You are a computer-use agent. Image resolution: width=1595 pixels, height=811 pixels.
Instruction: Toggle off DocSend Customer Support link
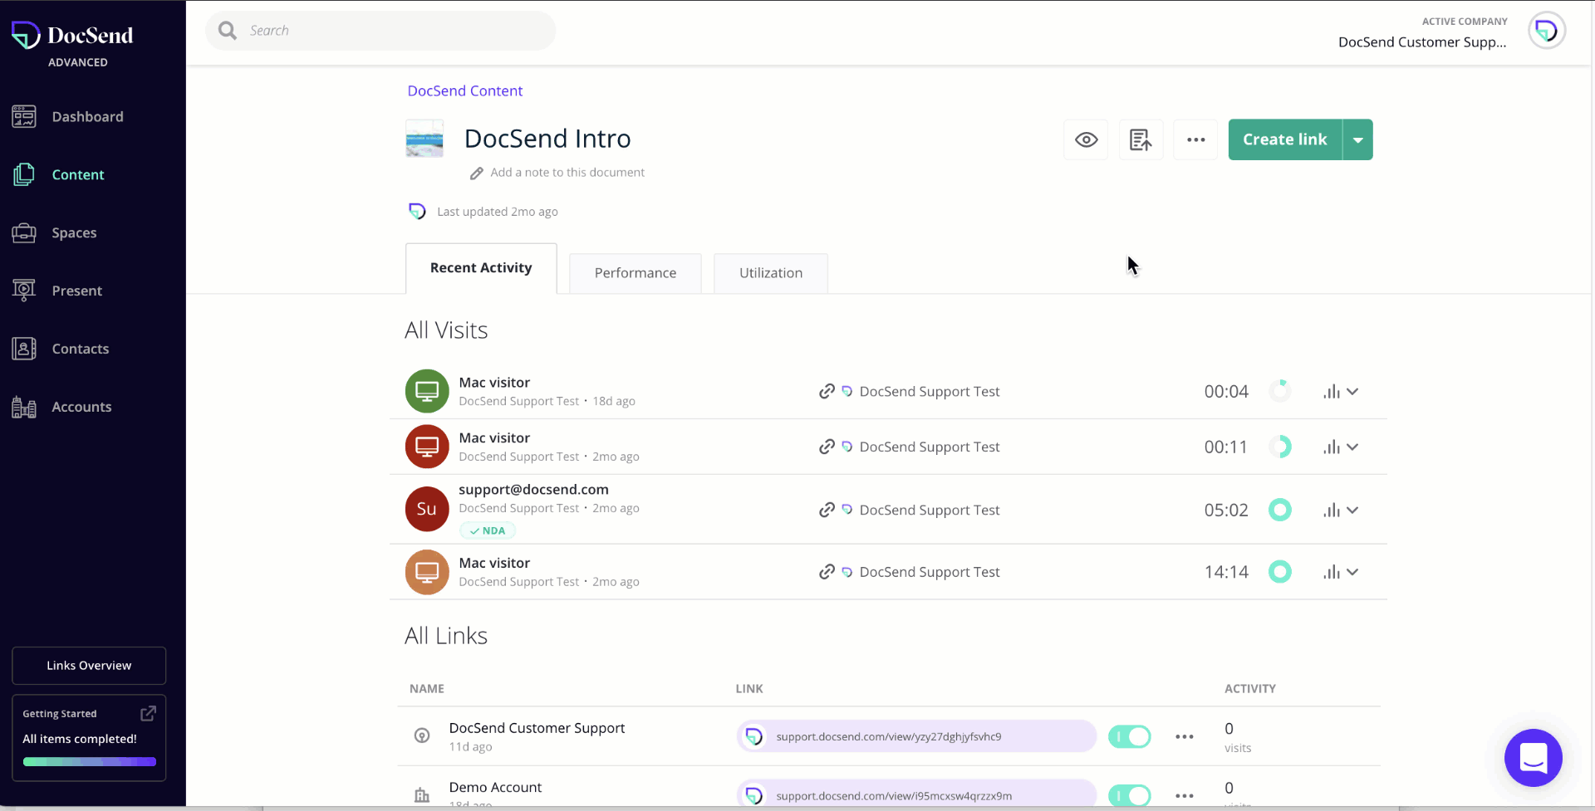tap(1130, 736)
